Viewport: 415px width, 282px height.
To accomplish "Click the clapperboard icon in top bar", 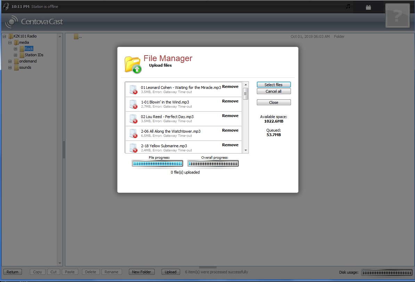I will click(368, 7).
